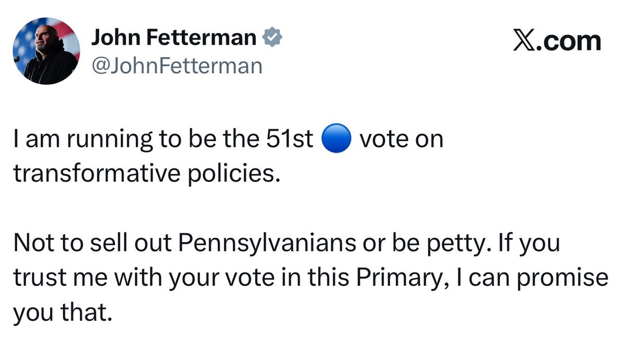Click "vote on" after the blue emoji

(401, 141)
